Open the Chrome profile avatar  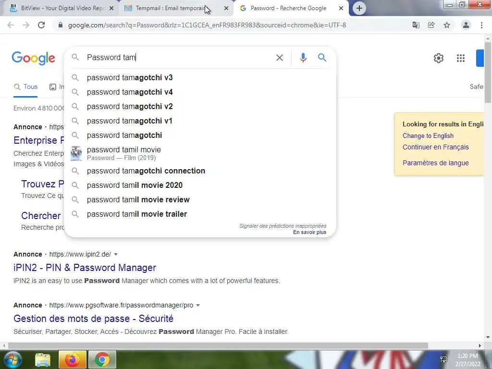click(466, 25)
